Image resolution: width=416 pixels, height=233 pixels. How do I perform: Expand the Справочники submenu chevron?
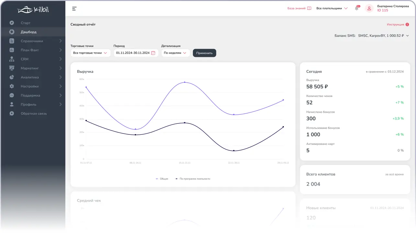pos(61,41)
